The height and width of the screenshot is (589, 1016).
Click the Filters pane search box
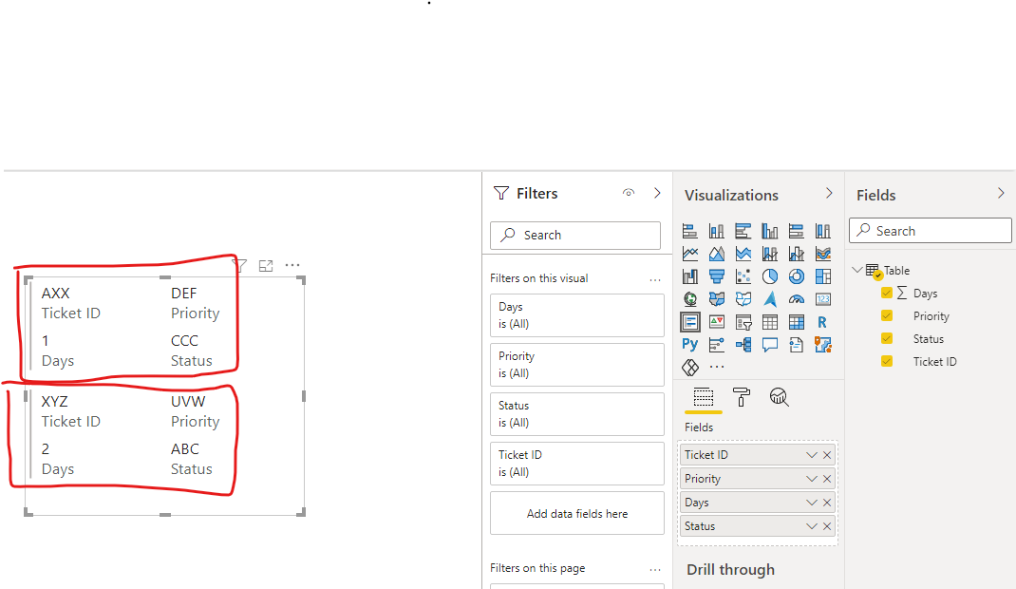point(575,236)
